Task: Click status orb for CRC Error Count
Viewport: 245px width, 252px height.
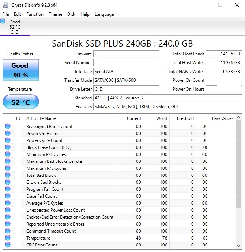Action: coord(8,245)
